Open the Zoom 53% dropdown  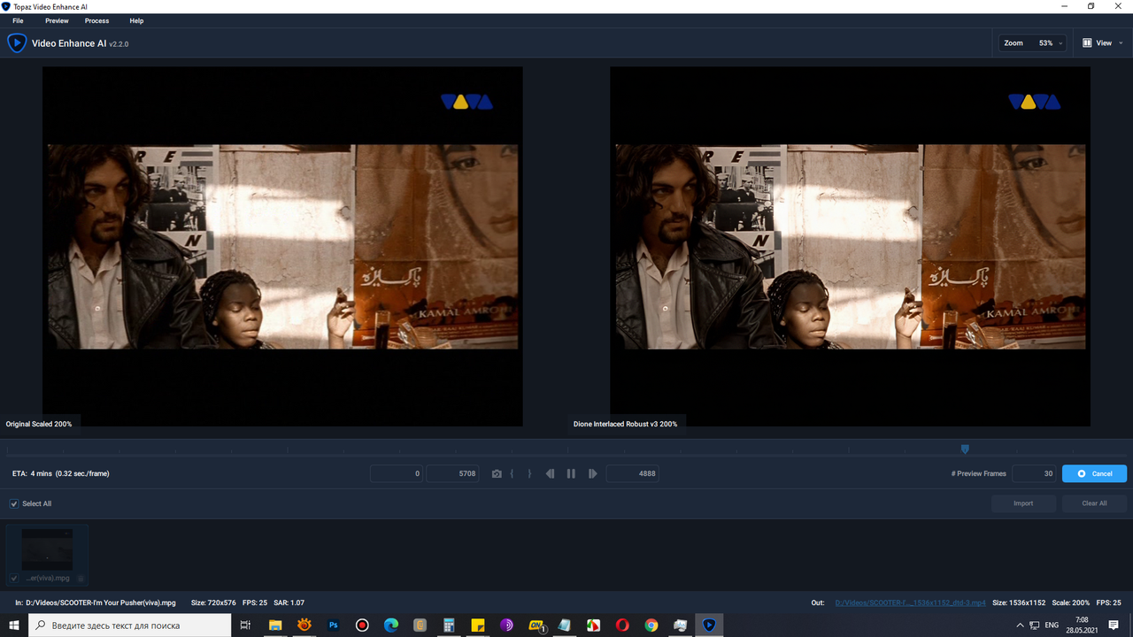coord(1032,42)
